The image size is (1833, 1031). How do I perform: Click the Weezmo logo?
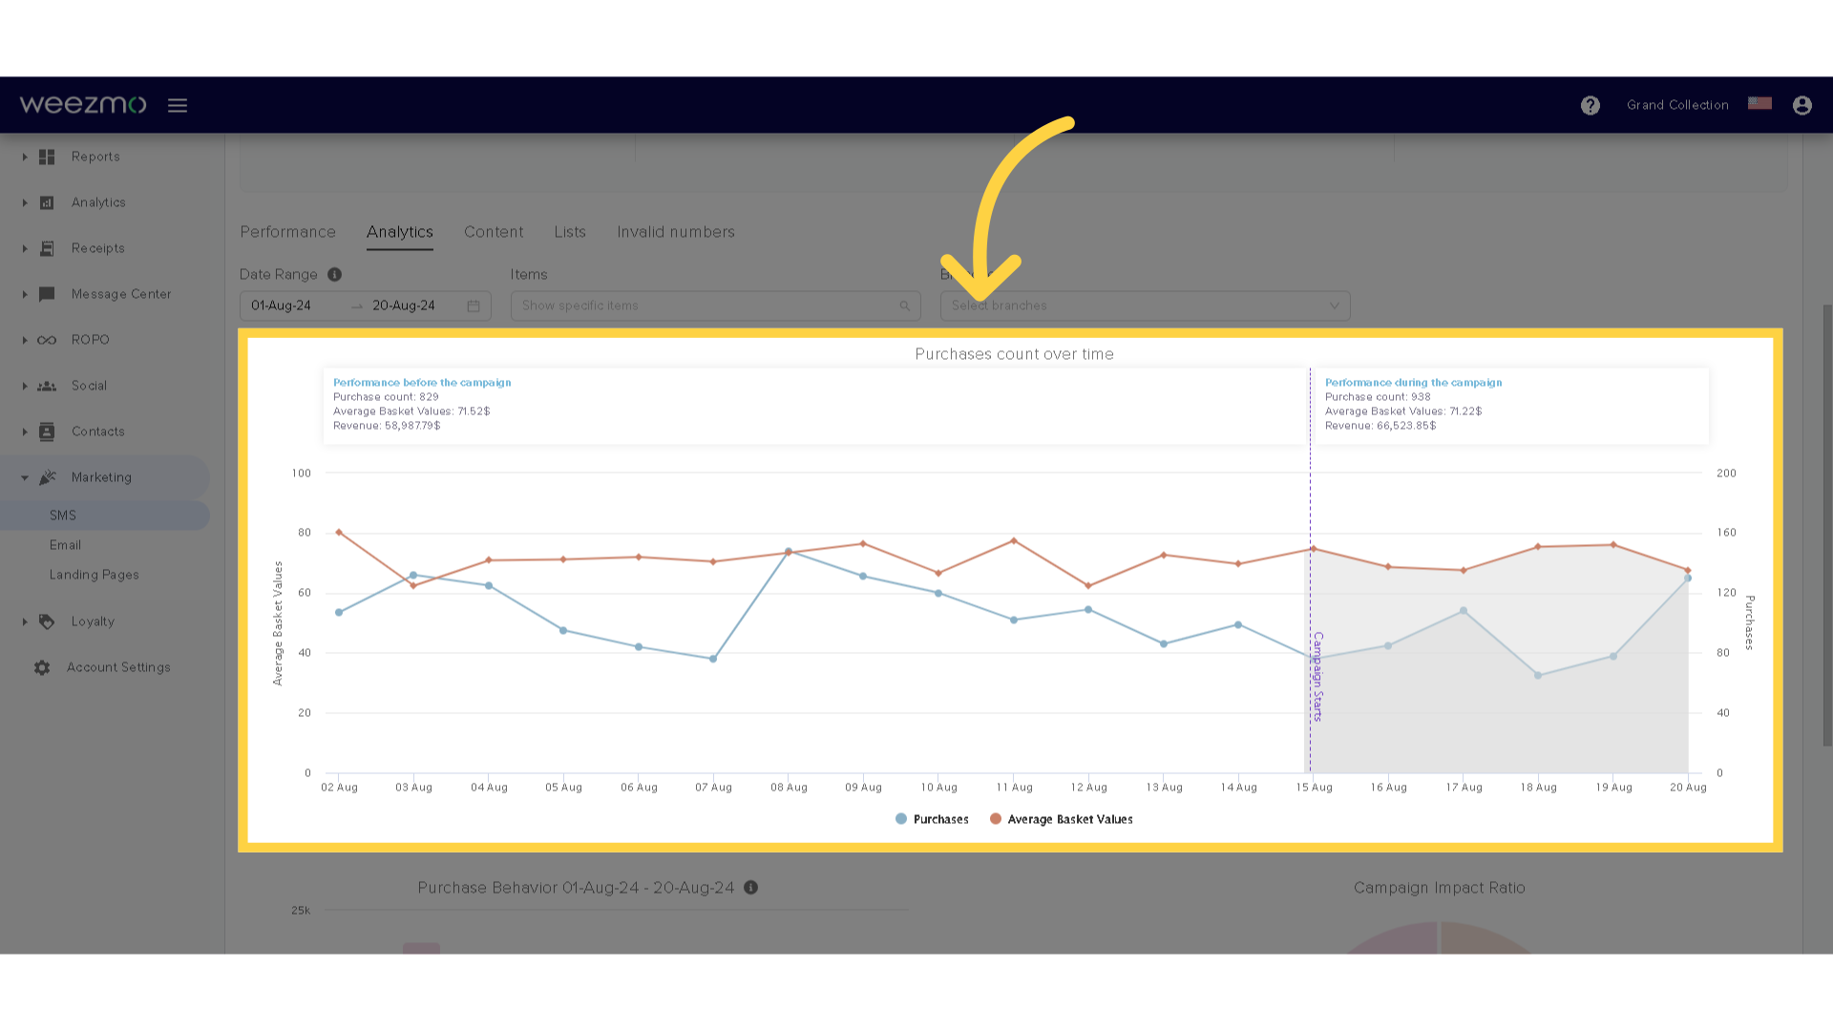[x=83, y=104]
